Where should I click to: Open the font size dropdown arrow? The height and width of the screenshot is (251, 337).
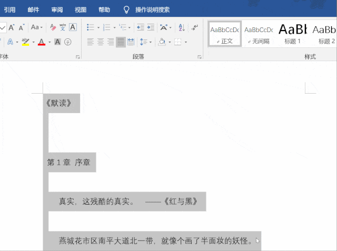[3, 28]
